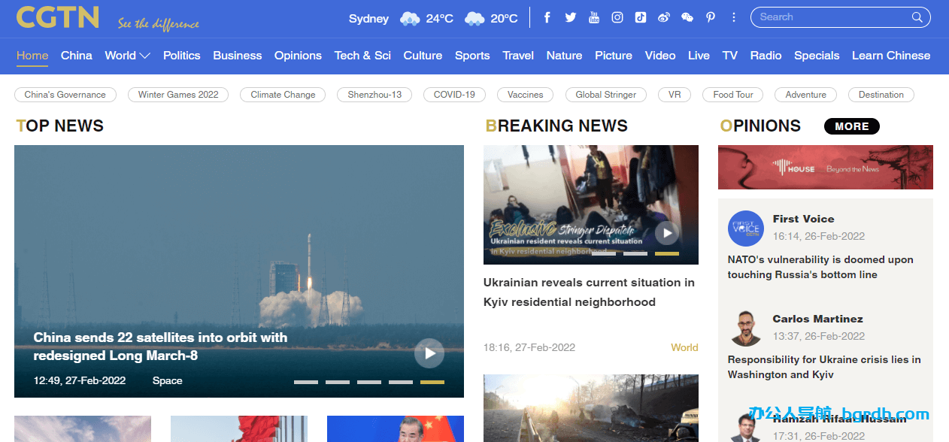Open CGTN's Facebook page icon
The image size is (949, 442).
click(547, 17)
